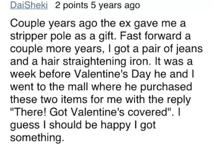This screenshot has height=145, width=213.
Task: Click the words 'week before' in comment
Action: click(x=40, y=74)
